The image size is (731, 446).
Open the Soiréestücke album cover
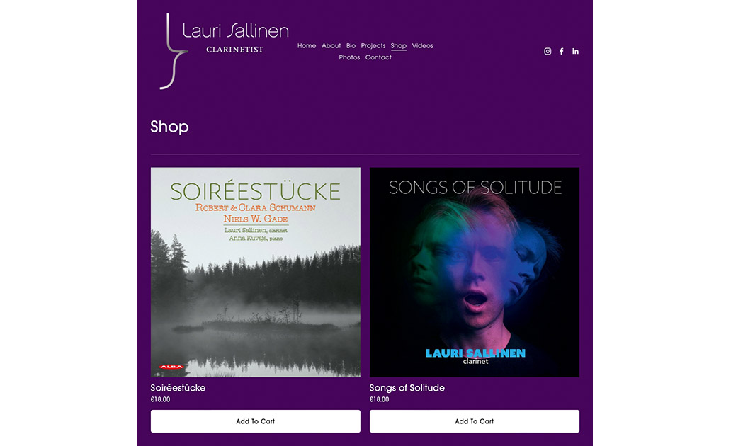pyautogui.click(x=256, y=272)
